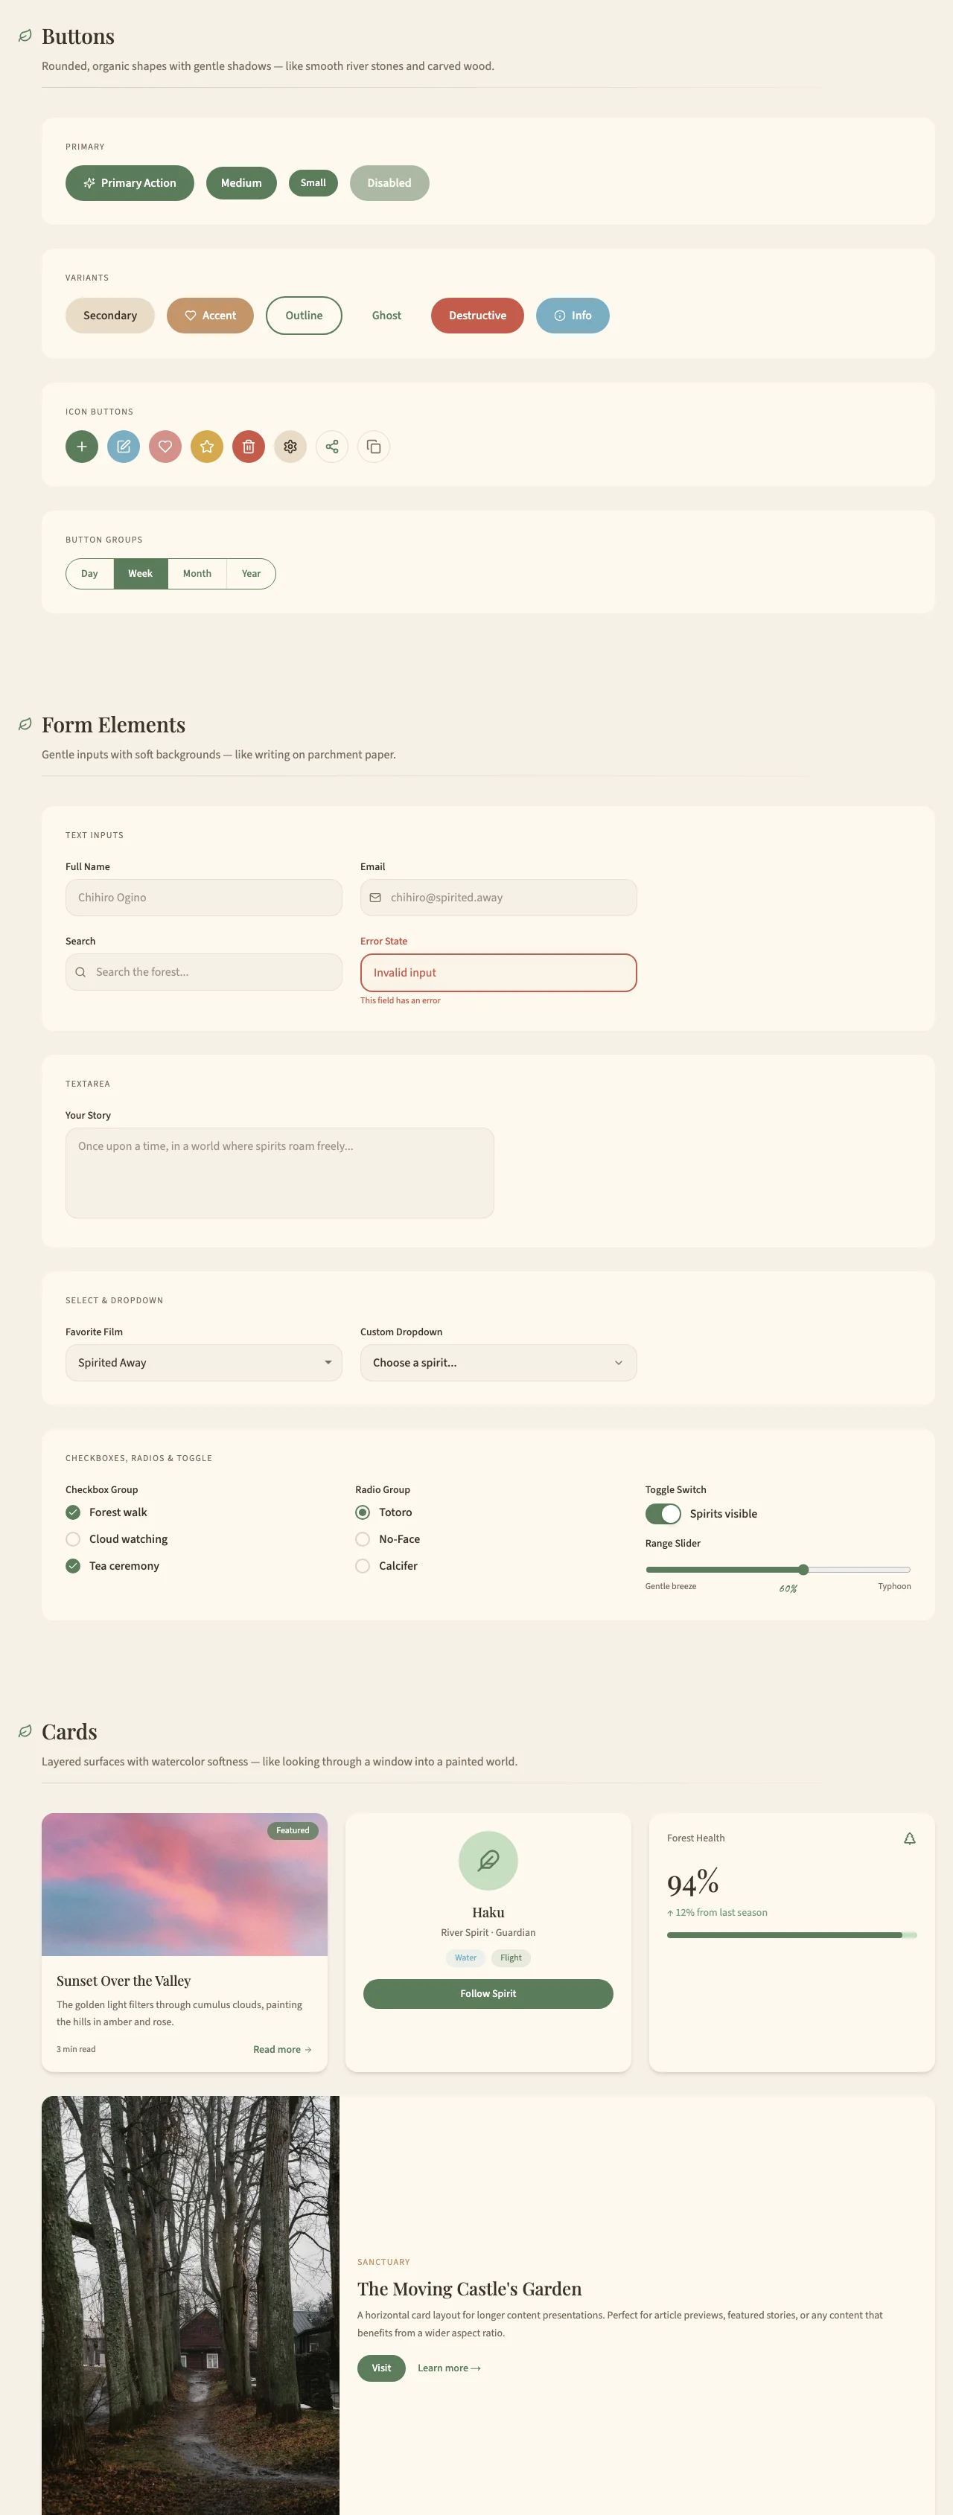Click the red trash delete icon button
This screenshot has width=953, height=2515.
click(248, 446)
